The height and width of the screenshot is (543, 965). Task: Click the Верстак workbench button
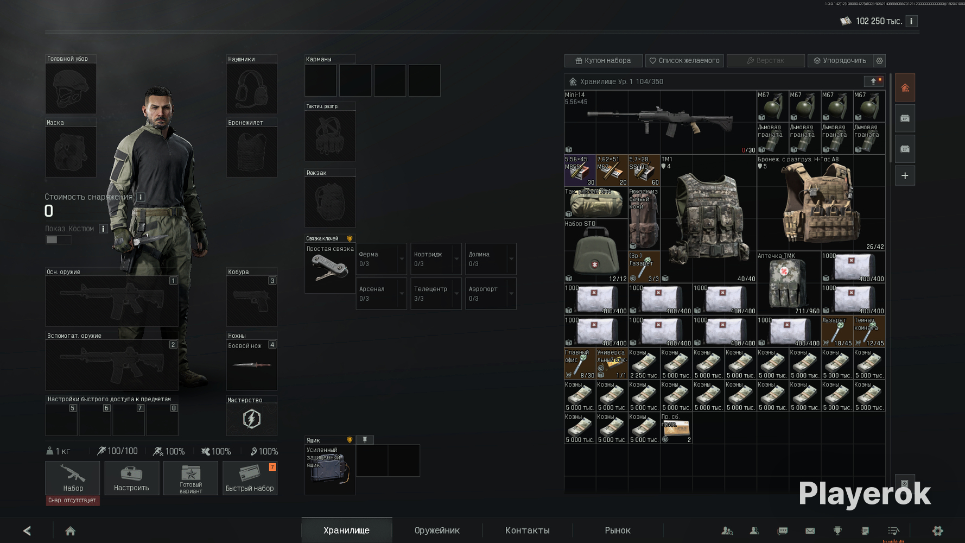pos(766,61)
